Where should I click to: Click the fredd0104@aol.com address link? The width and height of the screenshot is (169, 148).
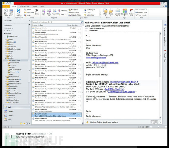114,89
